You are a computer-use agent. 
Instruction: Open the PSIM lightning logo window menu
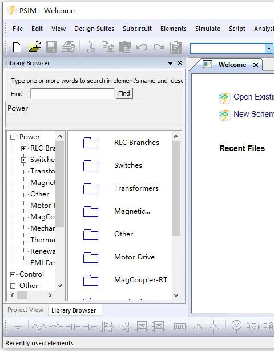[11, 10]
